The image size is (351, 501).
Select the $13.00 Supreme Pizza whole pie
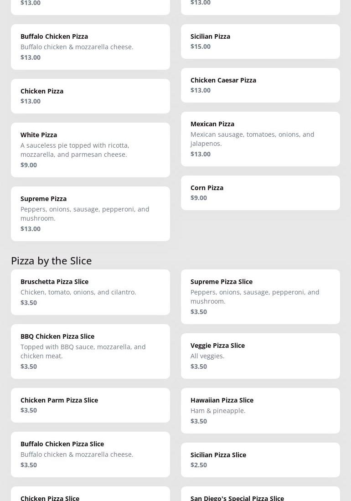[x=90, y=214]
